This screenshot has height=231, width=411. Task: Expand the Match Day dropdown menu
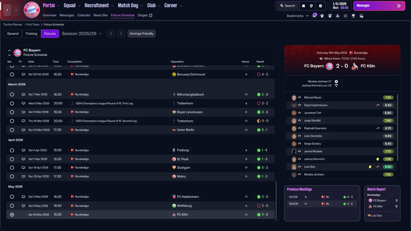(x=142, y=6)
